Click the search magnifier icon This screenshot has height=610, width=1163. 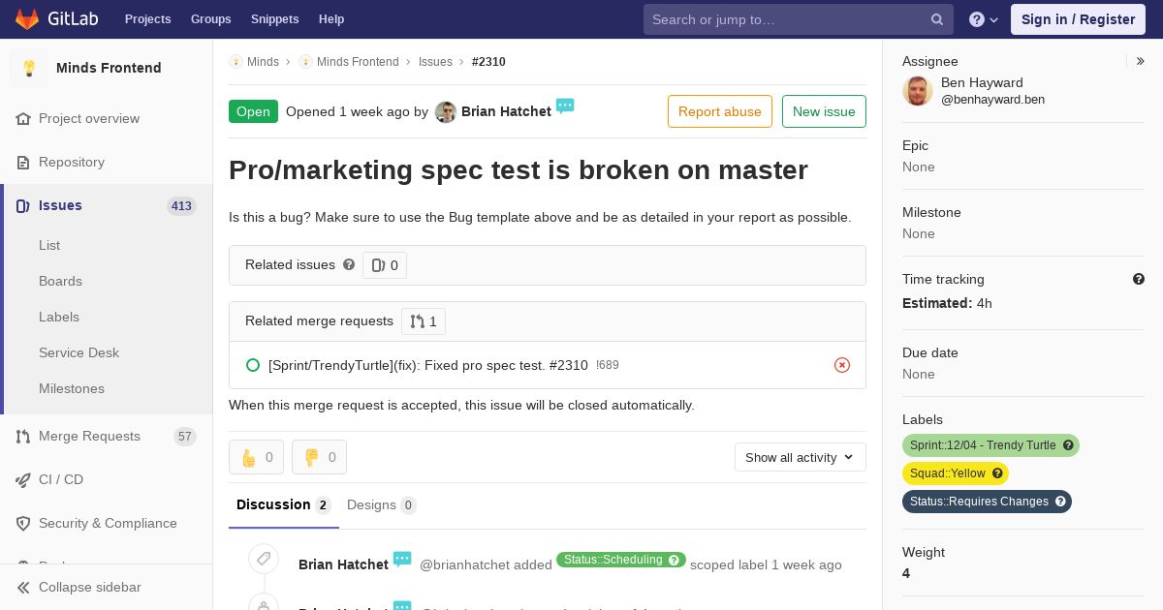point(937,19)
